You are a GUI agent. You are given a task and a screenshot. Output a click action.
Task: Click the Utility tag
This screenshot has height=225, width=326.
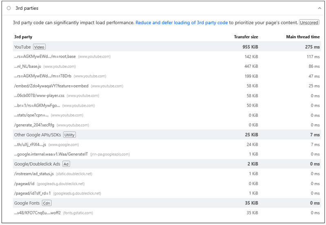[x=69, y=135]
